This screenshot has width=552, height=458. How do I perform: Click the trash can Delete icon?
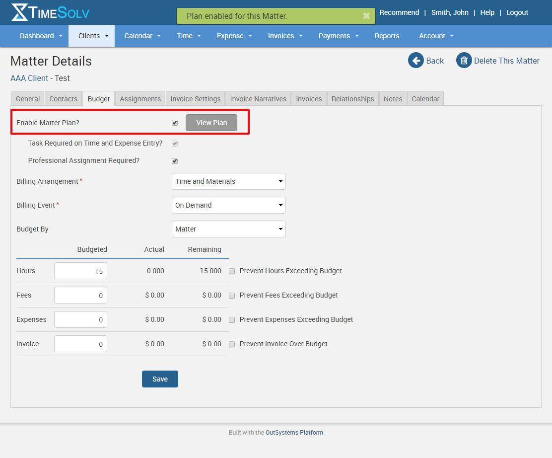[x=464, y=61]
